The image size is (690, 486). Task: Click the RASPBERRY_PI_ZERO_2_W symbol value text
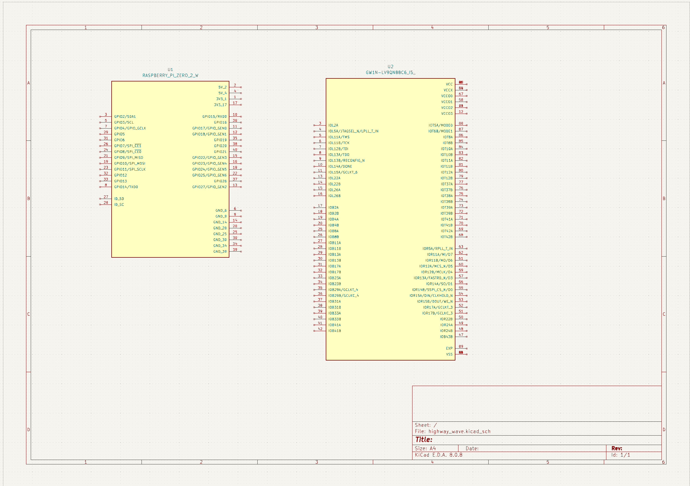tap(170, 75)
